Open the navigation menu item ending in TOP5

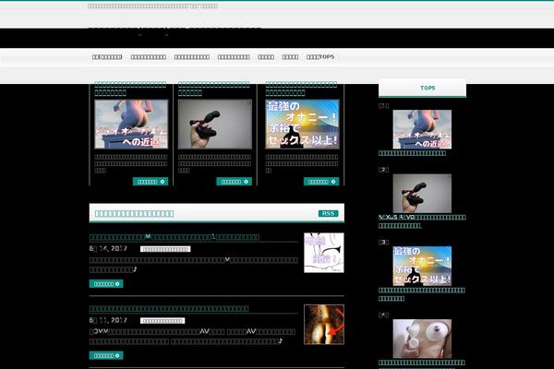pos(320,57)
